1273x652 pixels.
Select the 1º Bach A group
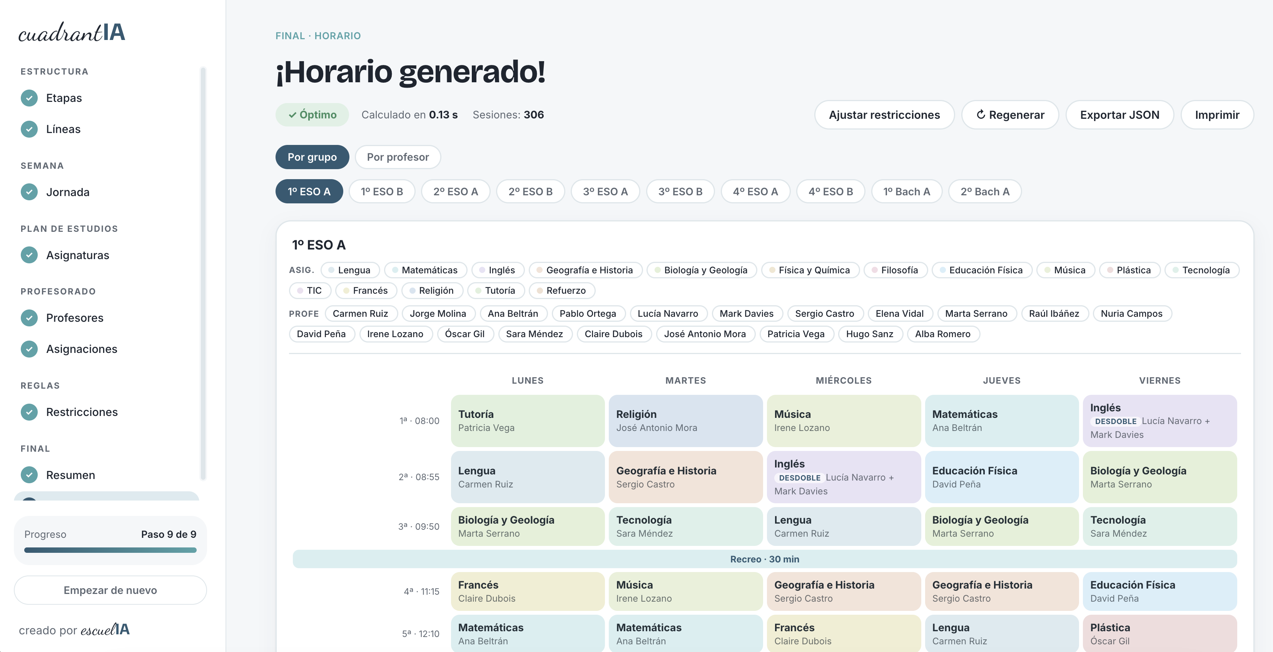(906, 191)
